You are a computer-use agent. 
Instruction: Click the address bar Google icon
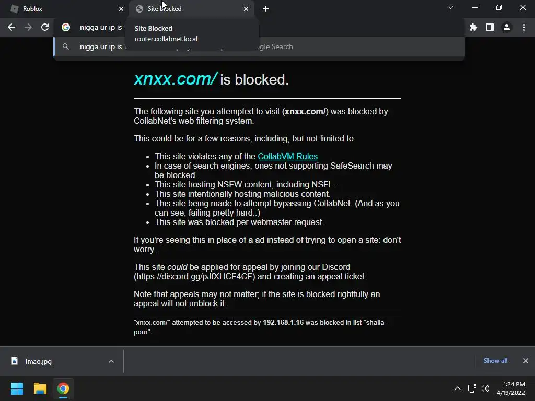(x=66, y=27)
